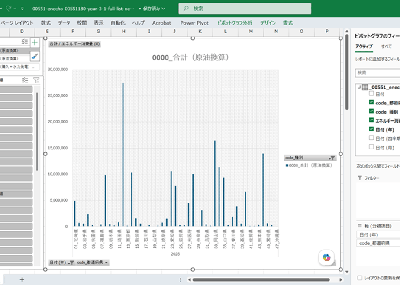Switch to the Power Pivot tab
Image resolution: width=400 pixels, height=285 pixels.
click(x=194, y=23)
